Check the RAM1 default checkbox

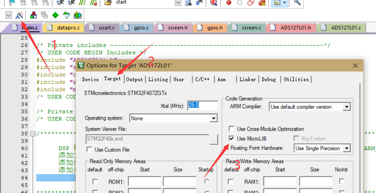coord(231,182)
